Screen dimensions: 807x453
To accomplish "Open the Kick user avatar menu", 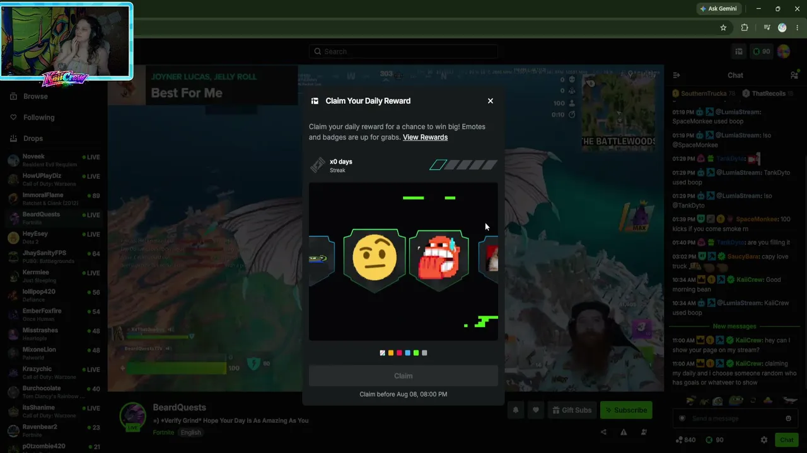I will click(x=784, y=52).
